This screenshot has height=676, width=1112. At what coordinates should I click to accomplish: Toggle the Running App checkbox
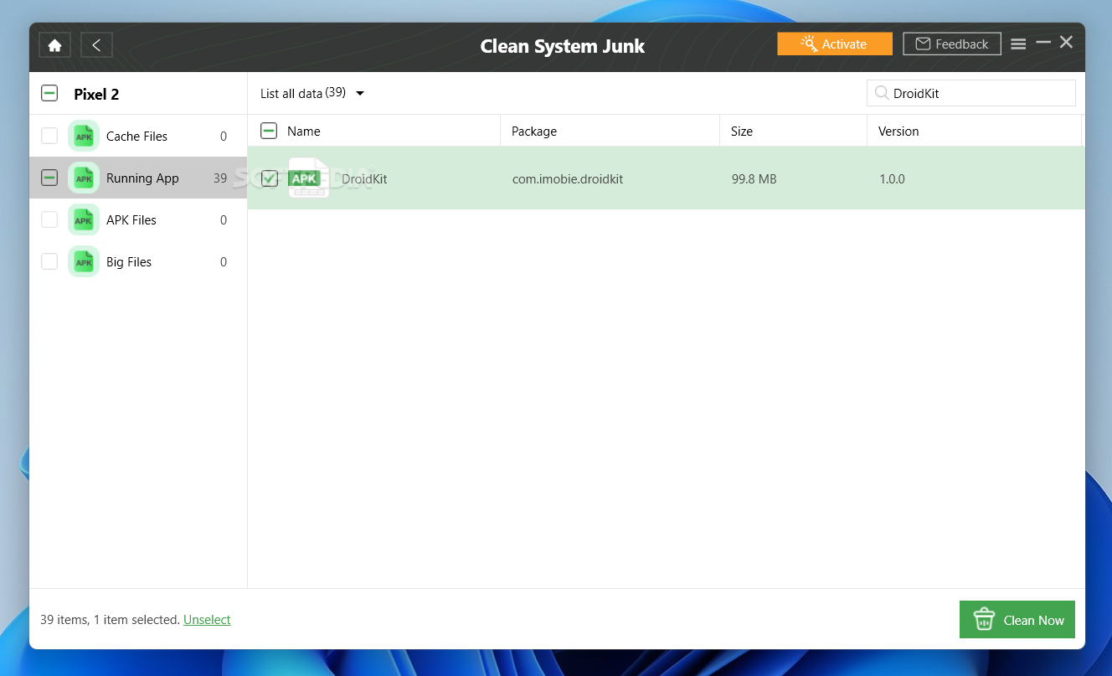[49, 178]
